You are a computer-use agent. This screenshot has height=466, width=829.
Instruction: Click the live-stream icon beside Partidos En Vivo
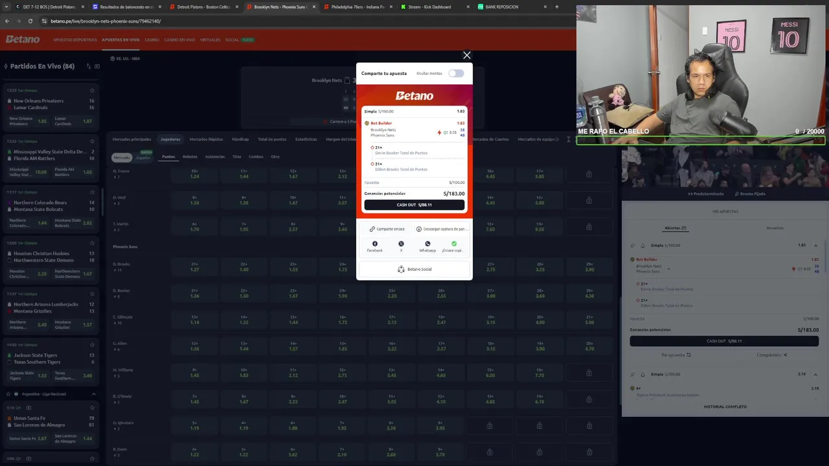(97, 66)
